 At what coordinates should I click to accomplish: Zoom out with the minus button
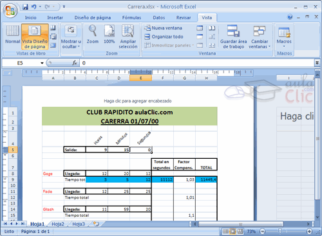[x=262, y=231]
